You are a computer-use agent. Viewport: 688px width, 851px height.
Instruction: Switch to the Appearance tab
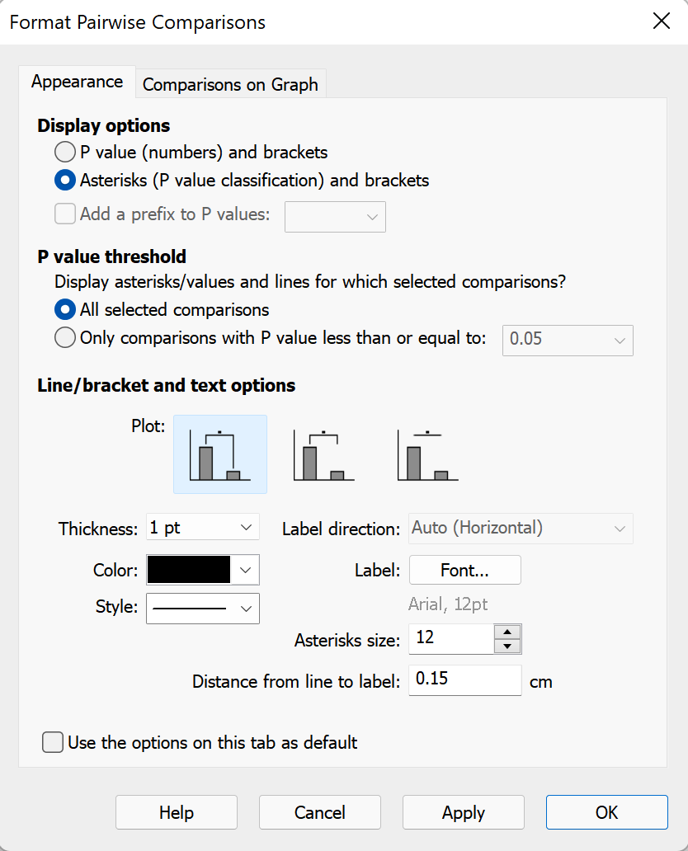[x=77, y=82]
